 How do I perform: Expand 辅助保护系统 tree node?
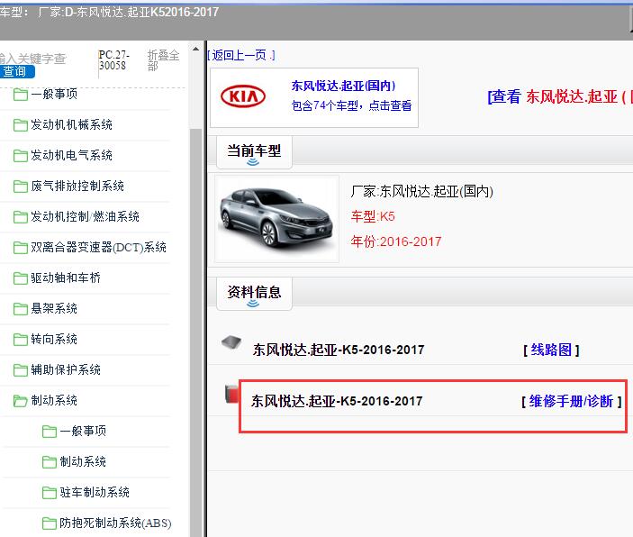point(66,370)
